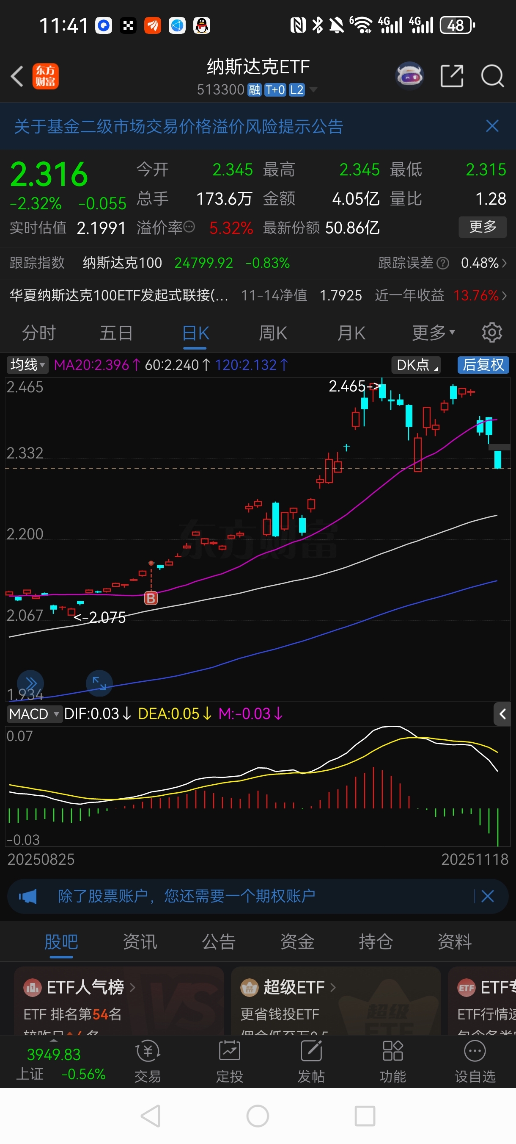The height and width of the screenshot is (1144, 516).
Task: Switch to 资讯 tab
Action: (x=140, y=941)
